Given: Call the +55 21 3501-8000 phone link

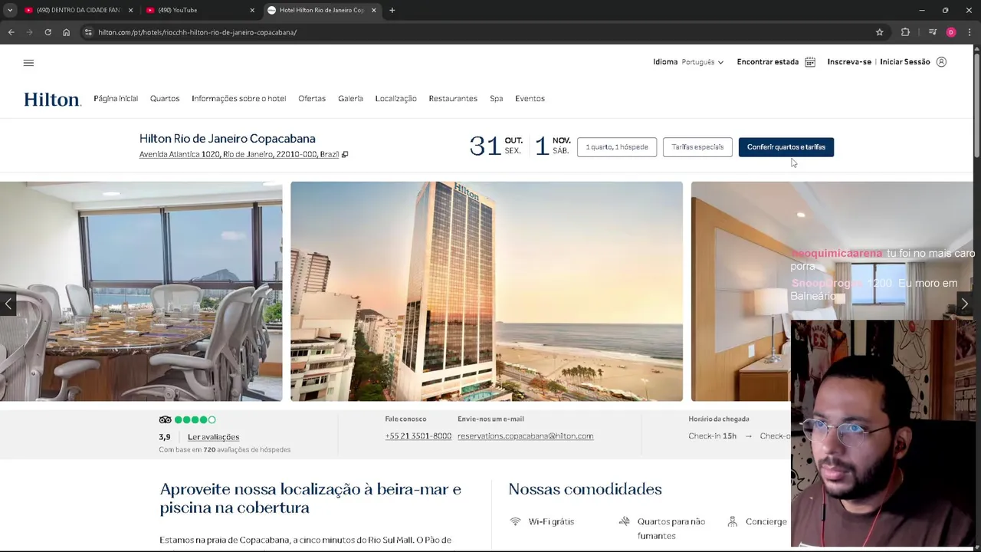Looking at the screenshot, I should [418, 436].
